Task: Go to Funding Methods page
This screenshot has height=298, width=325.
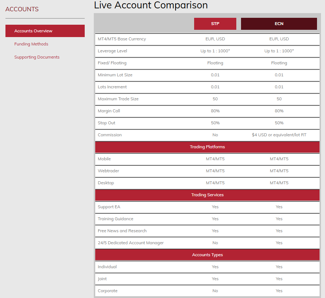Action: pyautogui.click(x=31, y=44)
